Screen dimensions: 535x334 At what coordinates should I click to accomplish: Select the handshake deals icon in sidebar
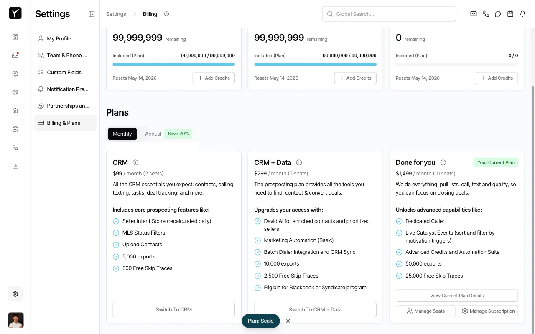click(15, 92)
